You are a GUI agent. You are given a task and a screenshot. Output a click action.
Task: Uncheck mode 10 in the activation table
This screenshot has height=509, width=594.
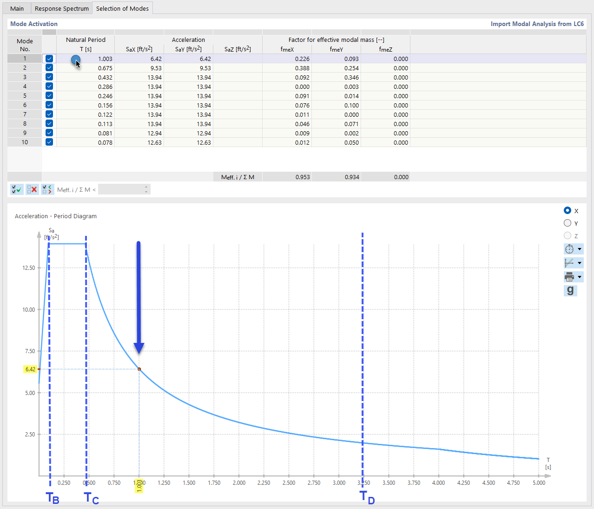[49, 142]
